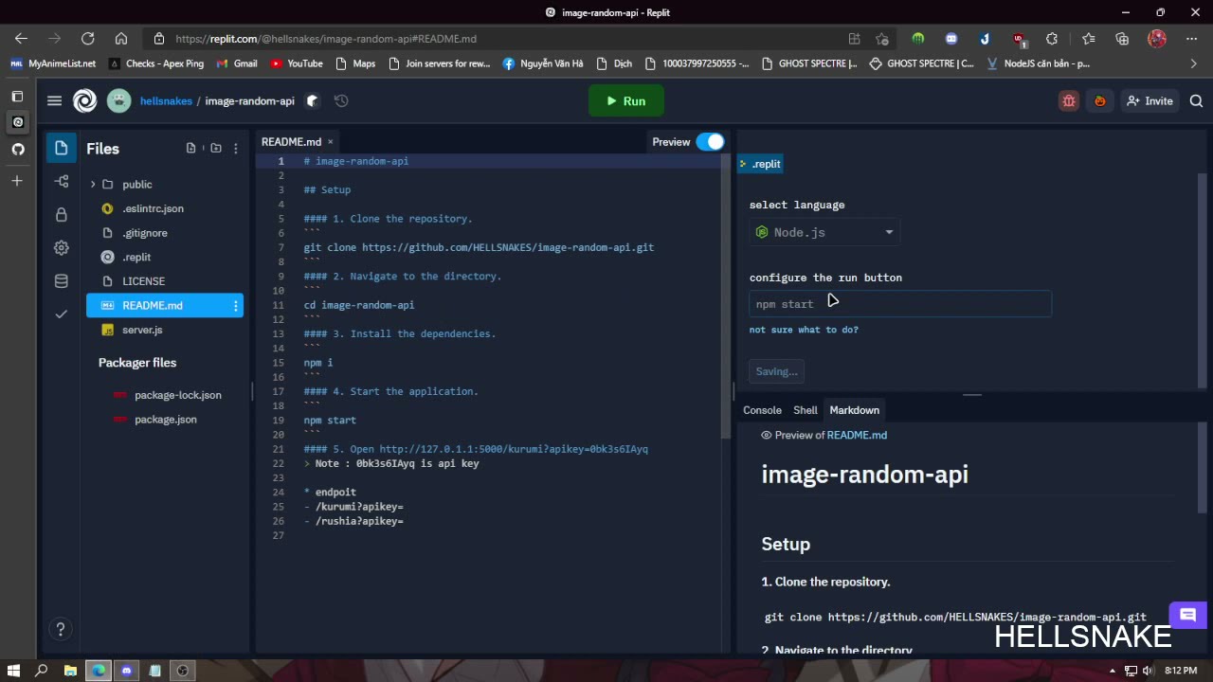Click the "not sure what to do?" link
Viewport: 1213px width, 682px height.
tap(804, 330)
